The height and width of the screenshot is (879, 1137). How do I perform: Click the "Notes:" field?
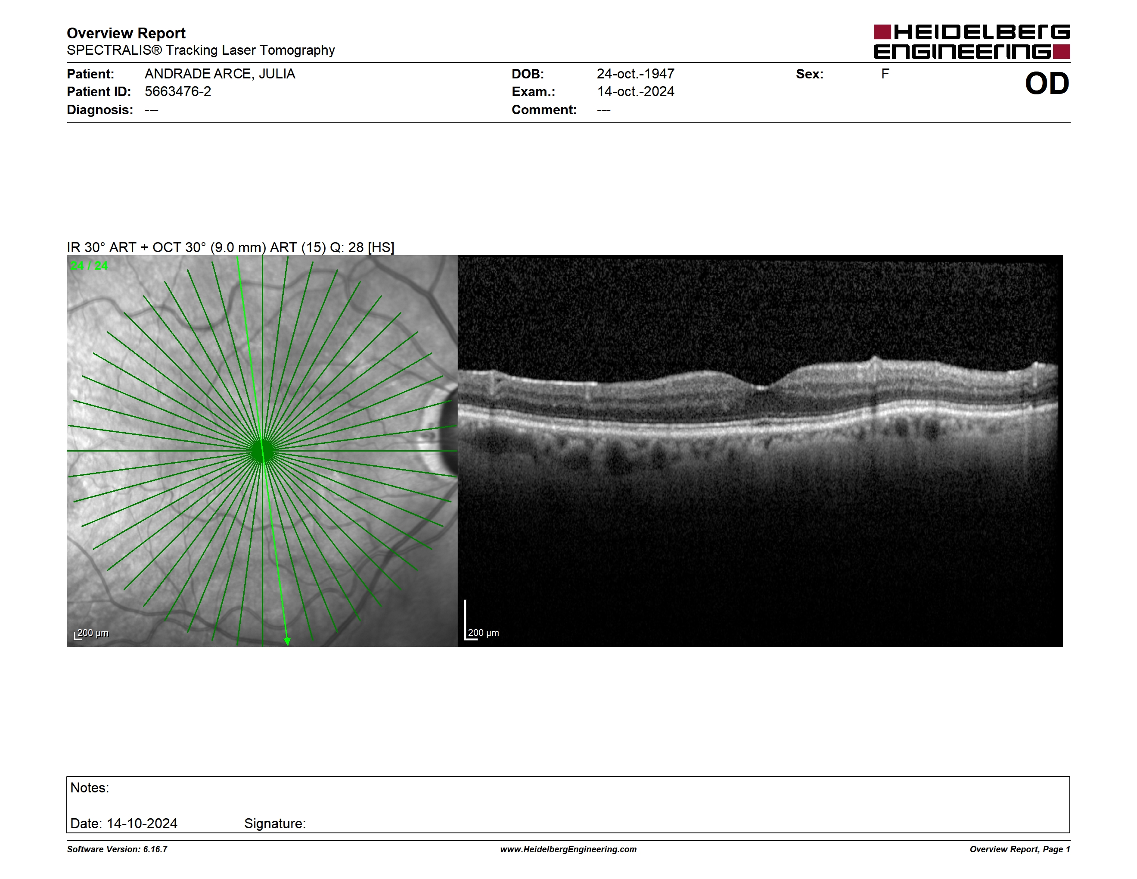click(x=90, y=788)
